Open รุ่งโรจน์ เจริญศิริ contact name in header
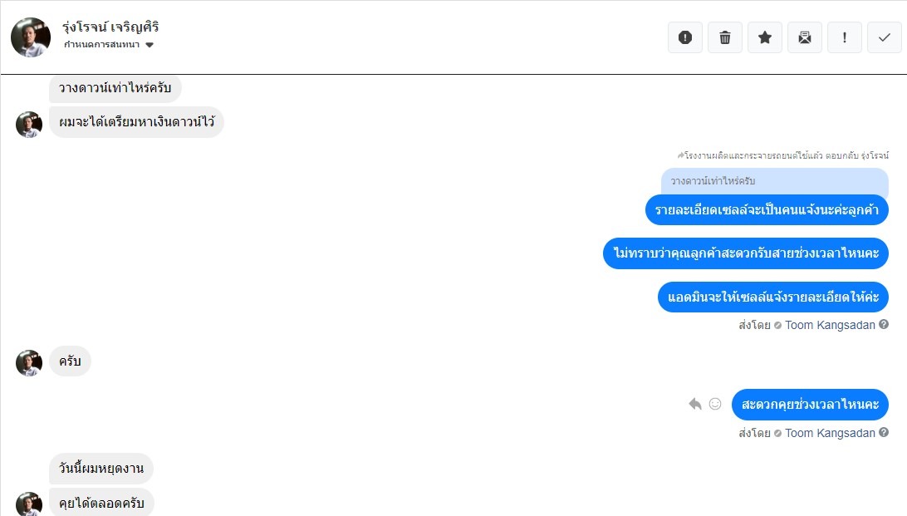Viewport: 907px width, 516px height. 110,27
